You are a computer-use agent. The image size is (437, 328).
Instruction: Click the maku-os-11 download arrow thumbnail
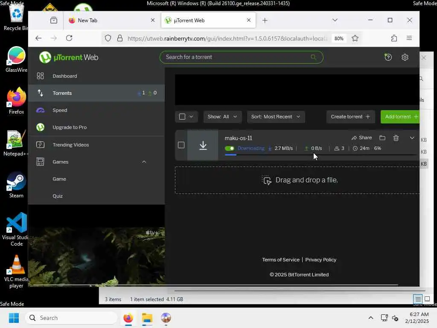203,145
